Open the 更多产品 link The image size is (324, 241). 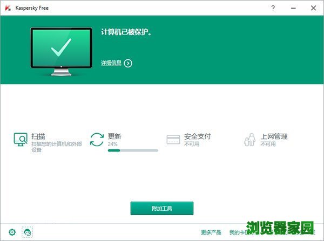(x=211, y=232)
